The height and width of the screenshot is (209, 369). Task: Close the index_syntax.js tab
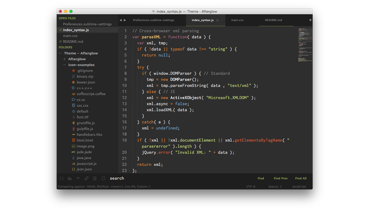[217, 20]
